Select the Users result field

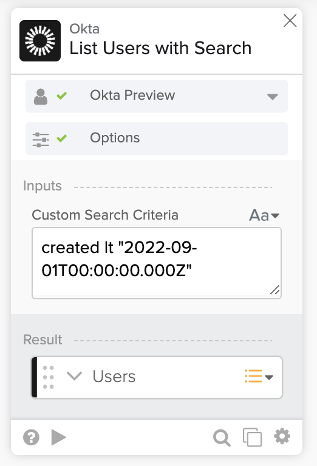157,377
